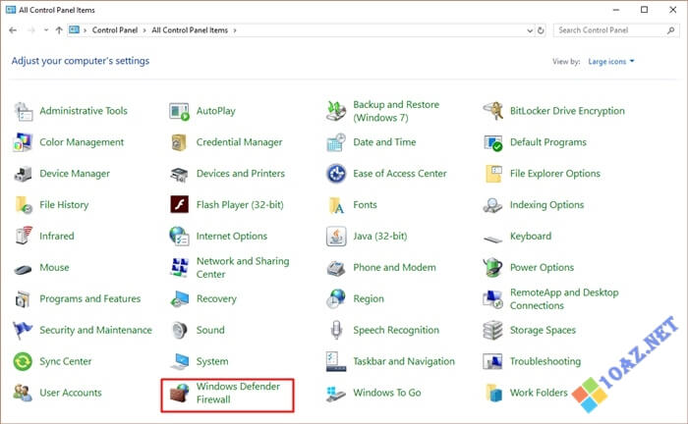The image size is (688, 424).
Task: Open the Troubleshooting link
Action: 545,362
